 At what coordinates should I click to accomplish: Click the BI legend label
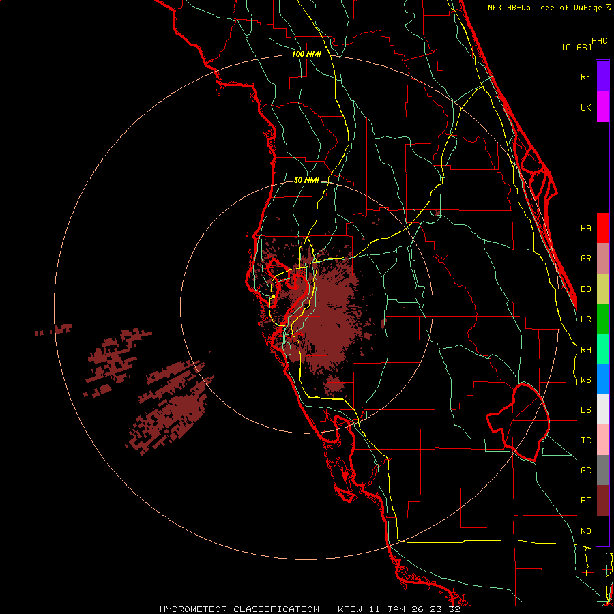pyautogui.click(x=585, y=501)
